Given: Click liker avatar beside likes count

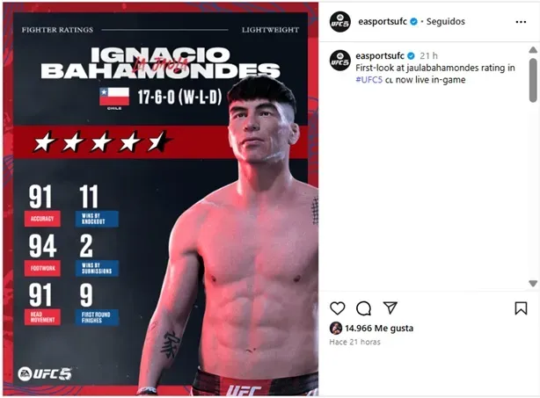Looking at the screenshot, I should click(x=336, y=329).
